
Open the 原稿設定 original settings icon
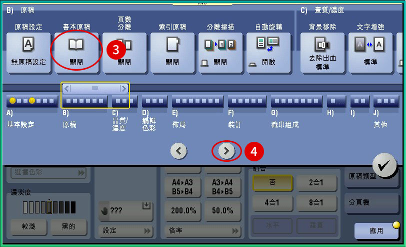tap(28, 52)
